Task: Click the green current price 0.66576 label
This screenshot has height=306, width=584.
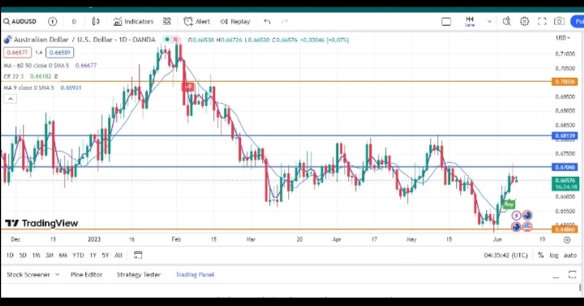Action: [x=565, y=183]
